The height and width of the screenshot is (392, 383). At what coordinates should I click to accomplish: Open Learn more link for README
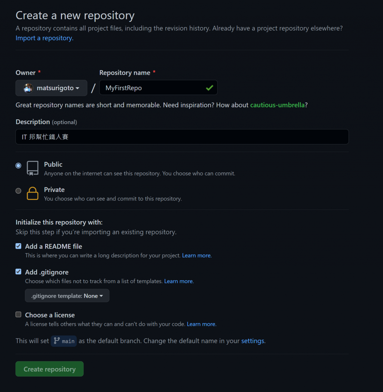(196, 255)
